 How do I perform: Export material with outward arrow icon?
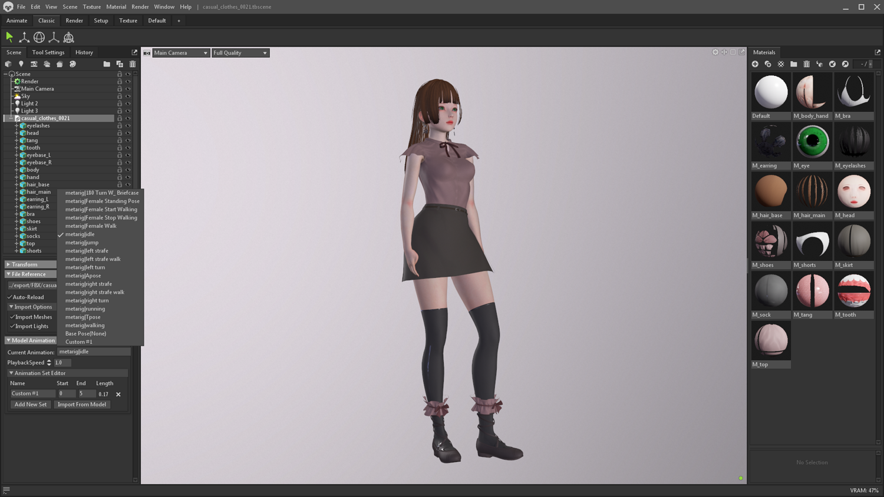point(846,64)
